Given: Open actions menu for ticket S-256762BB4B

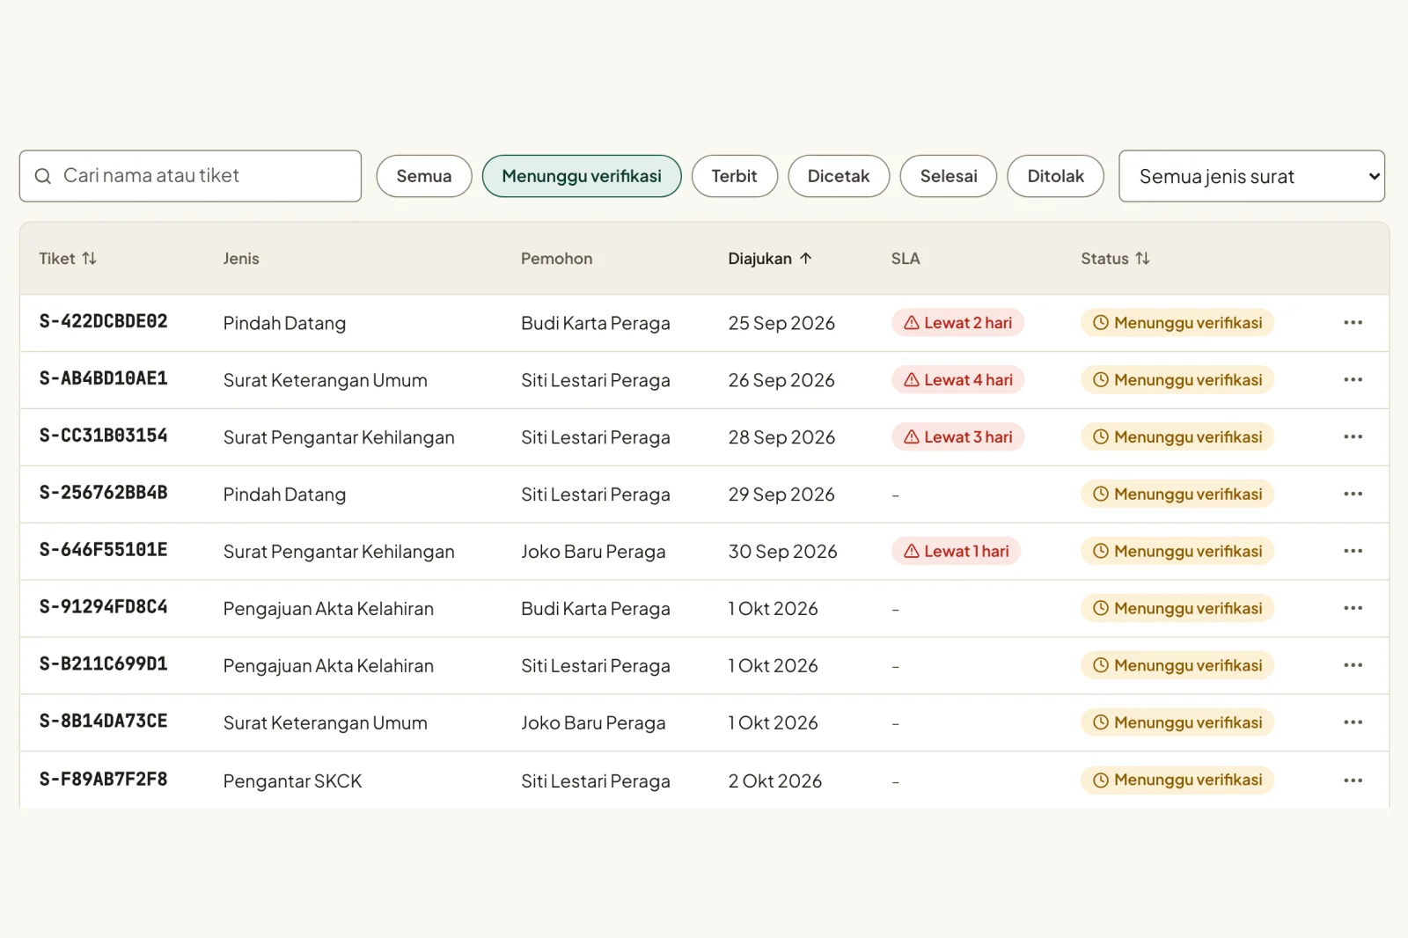Looking at the screenshot, I should click(x=1353, y=495).
